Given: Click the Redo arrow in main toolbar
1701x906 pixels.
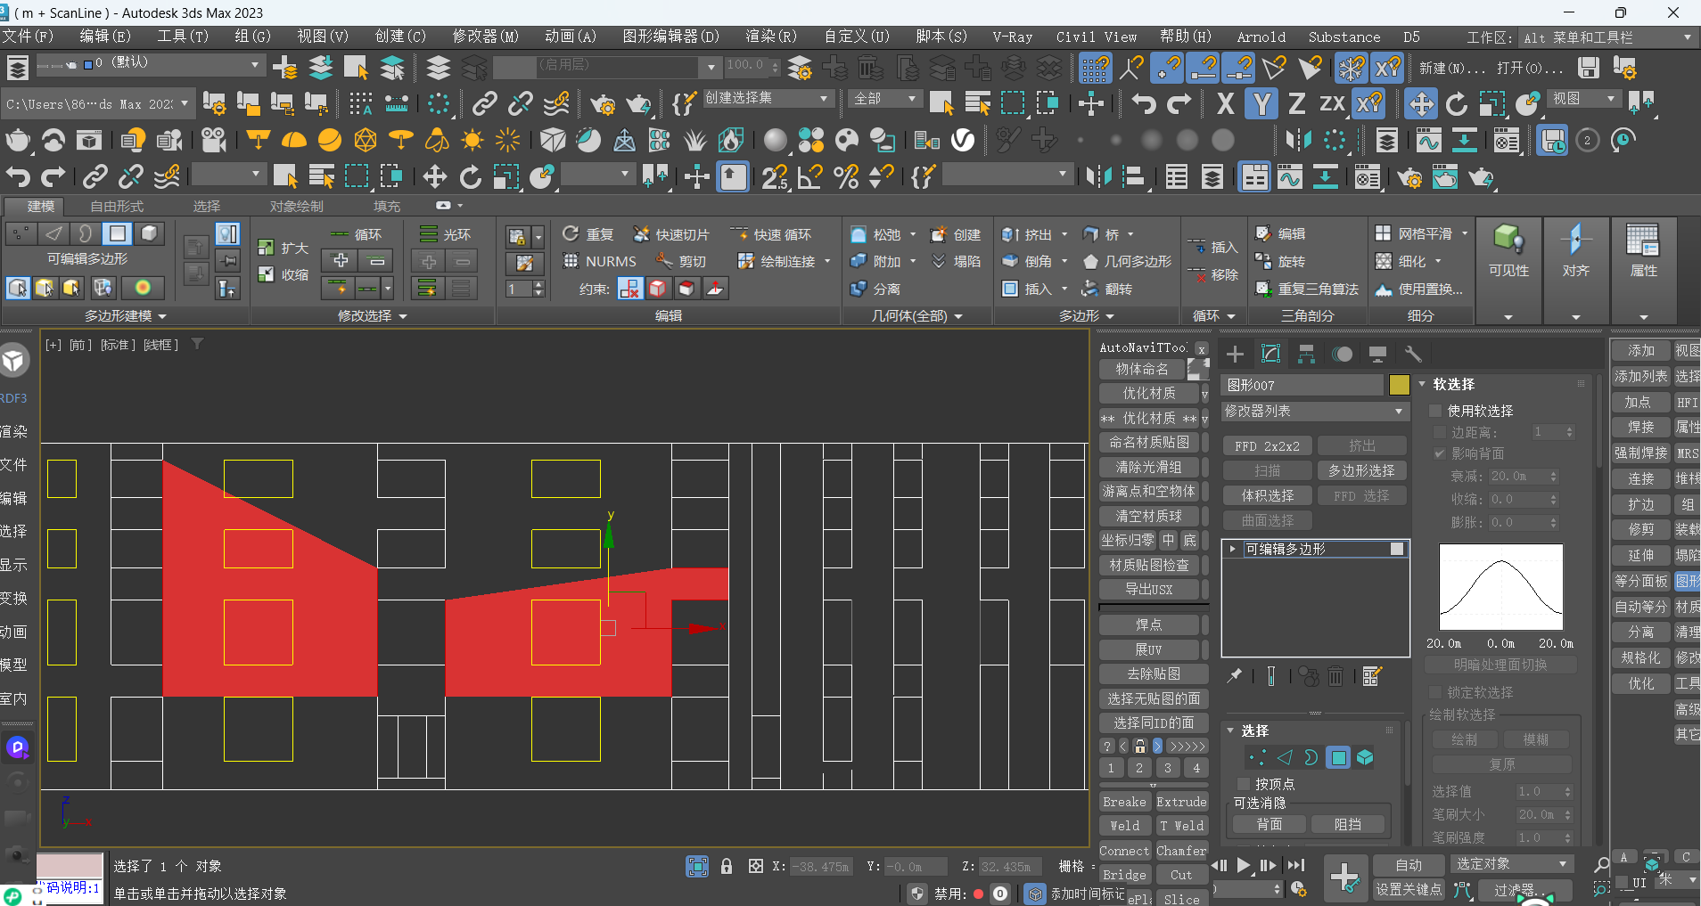Looking at the screenshot, I should coord(1179,103).
